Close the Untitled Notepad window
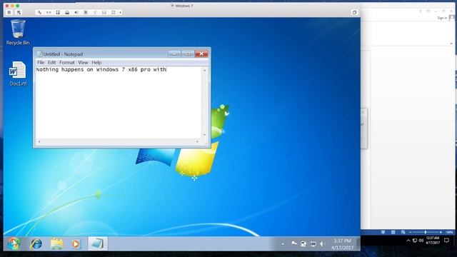 [x=201, y=54]
